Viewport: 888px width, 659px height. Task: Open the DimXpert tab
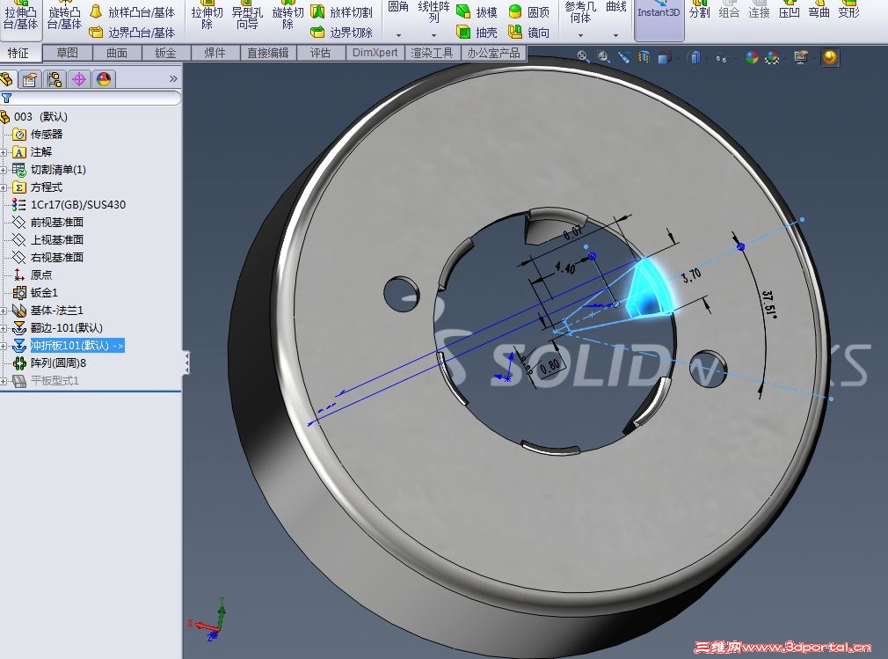(x=375, y=53)
